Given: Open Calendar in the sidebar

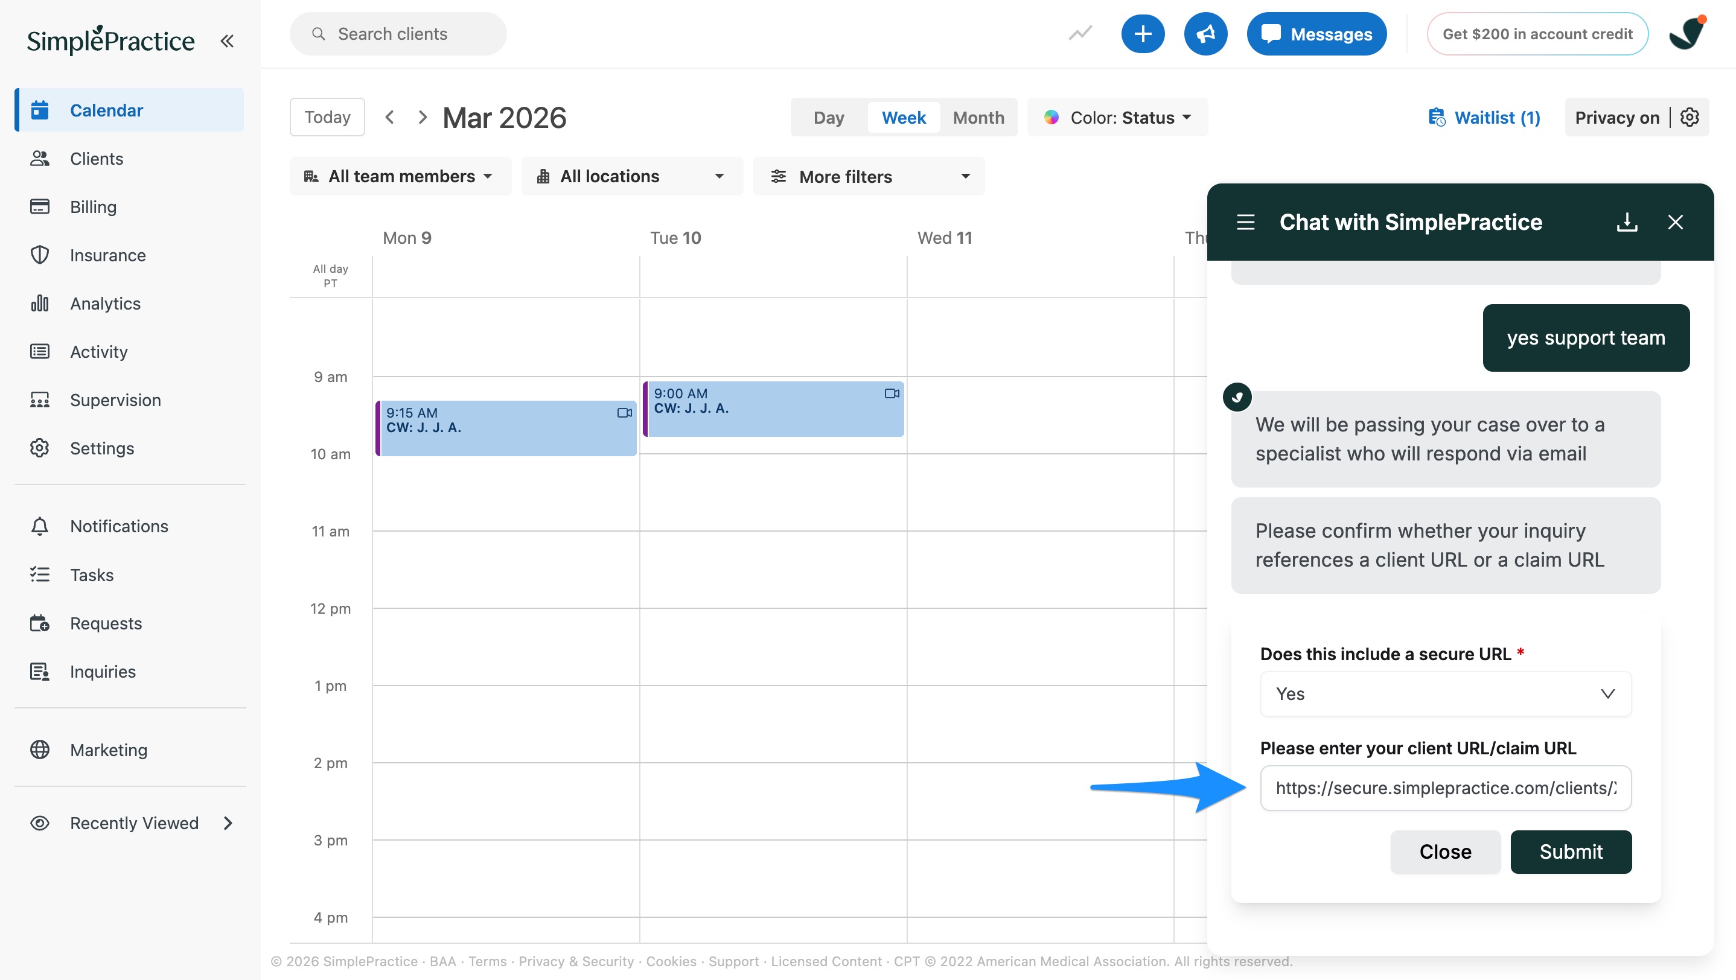Looking at the screenshot, I should point(129,110).
